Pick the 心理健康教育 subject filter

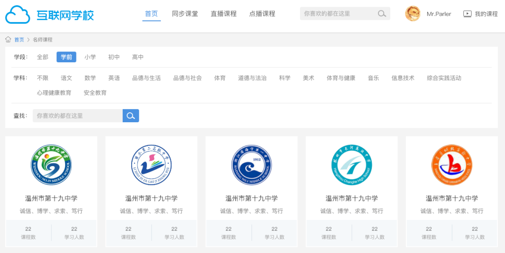point(54,93)
